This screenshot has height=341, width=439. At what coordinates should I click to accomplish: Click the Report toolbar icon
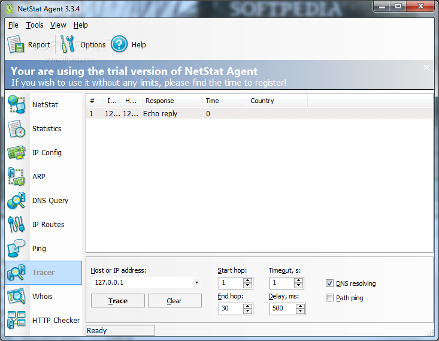click(16, 44)
